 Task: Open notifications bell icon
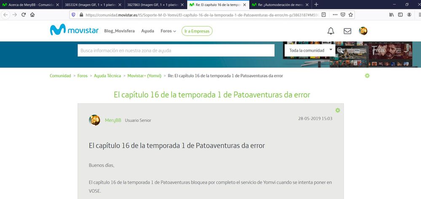[x=331, y=31]
